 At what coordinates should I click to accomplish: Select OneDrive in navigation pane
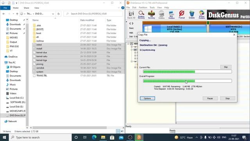click(x=13, y=57)
